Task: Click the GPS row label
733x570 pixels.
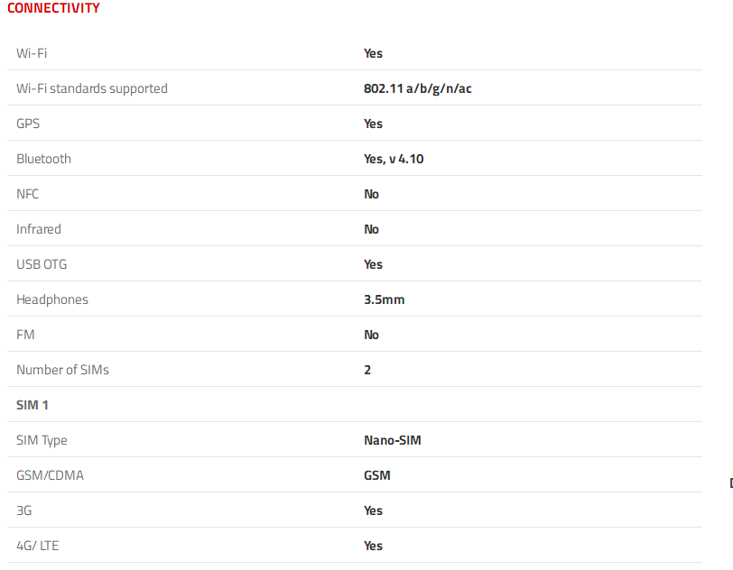Action: 28,124
